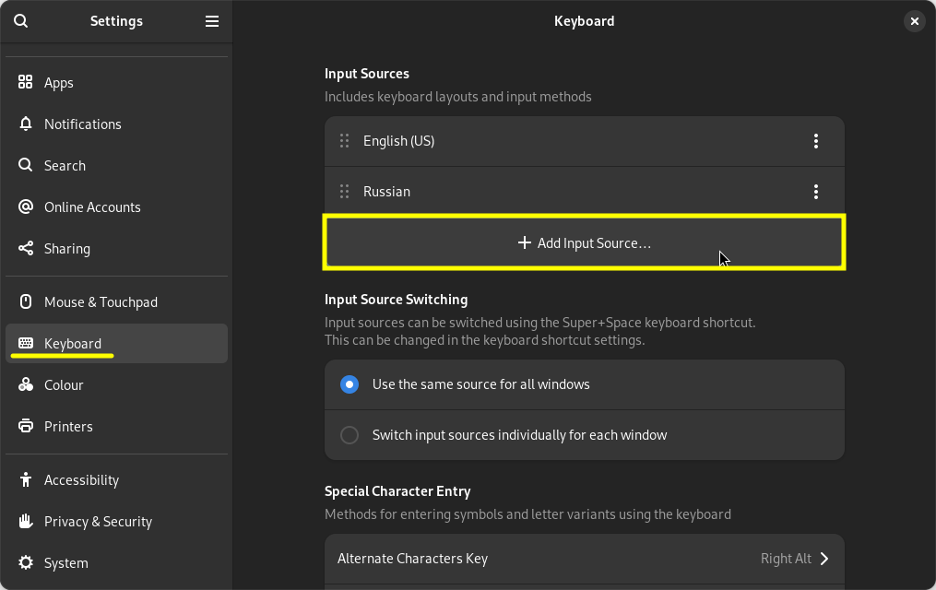
Task: Click the Sharing icon in sidebar
Action: (26, 249)
